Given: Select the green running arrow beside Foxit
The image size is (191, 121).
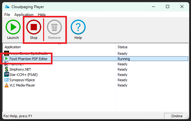Looking at the screenshot, I should pos(7,59).
